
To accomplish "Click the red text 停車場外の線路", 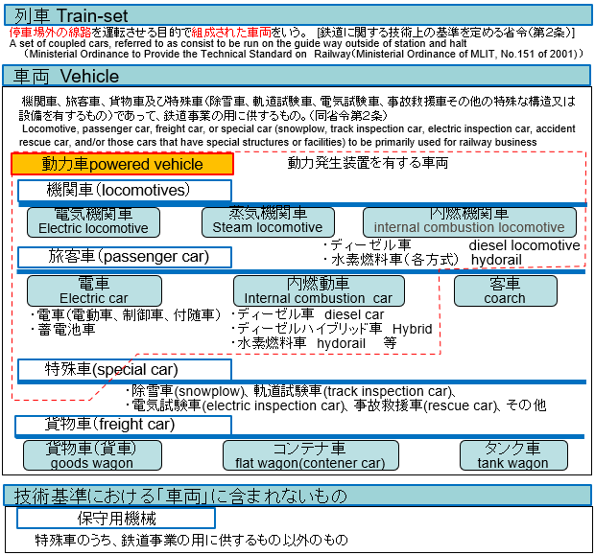I will [x=50, y=33].
